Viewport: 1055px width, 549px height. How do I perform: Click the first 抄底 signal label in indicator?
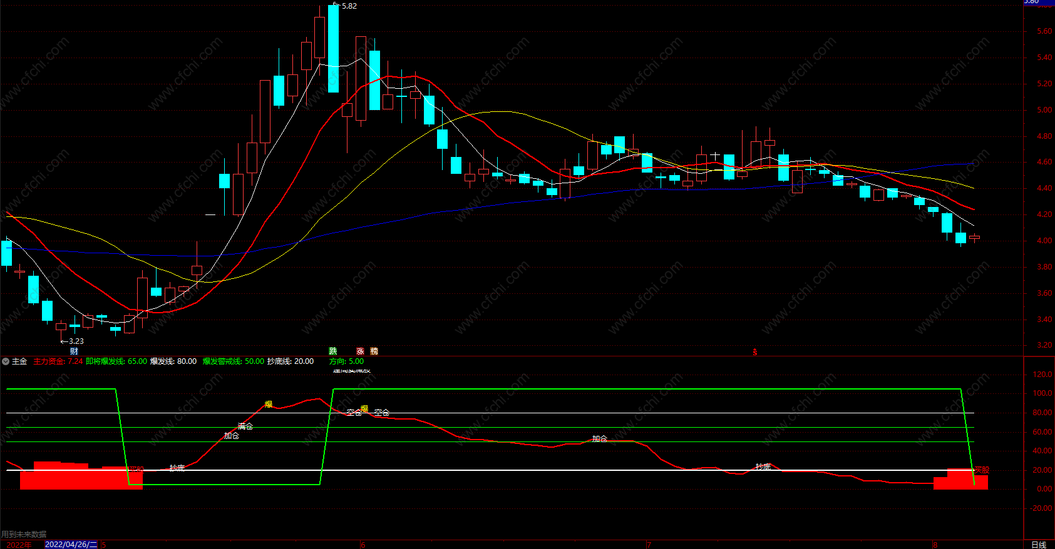(177, 468)
